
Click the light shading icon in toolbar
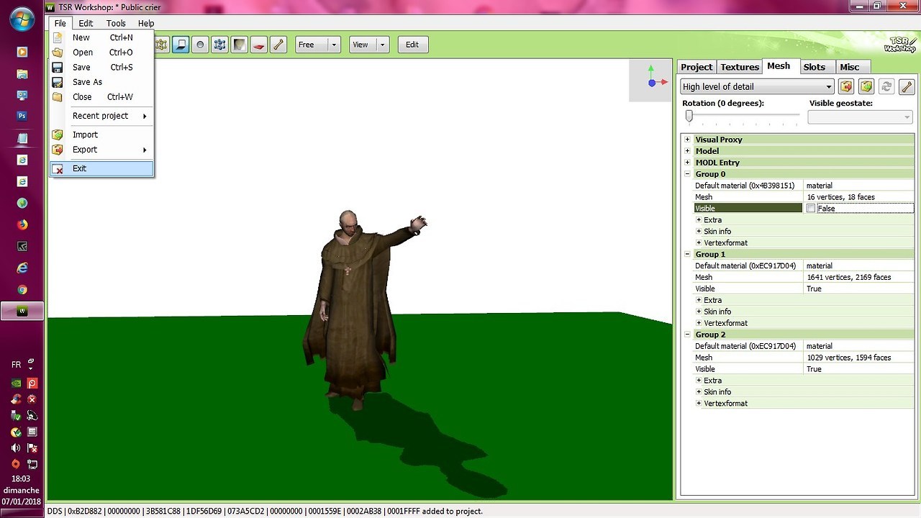coord(239,45)
